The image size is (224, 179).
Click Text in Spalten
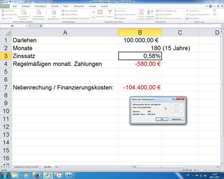[x=141, y=15]
